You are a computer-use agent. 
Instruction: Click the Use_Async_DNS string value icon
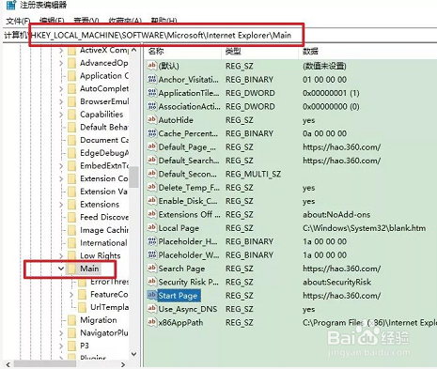pyautogui.click(x=152, y=308)
